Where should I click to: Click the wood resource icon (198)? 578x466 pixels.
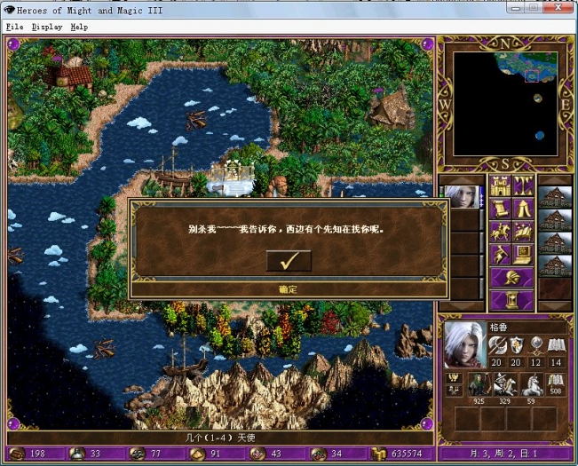(17, 454)
